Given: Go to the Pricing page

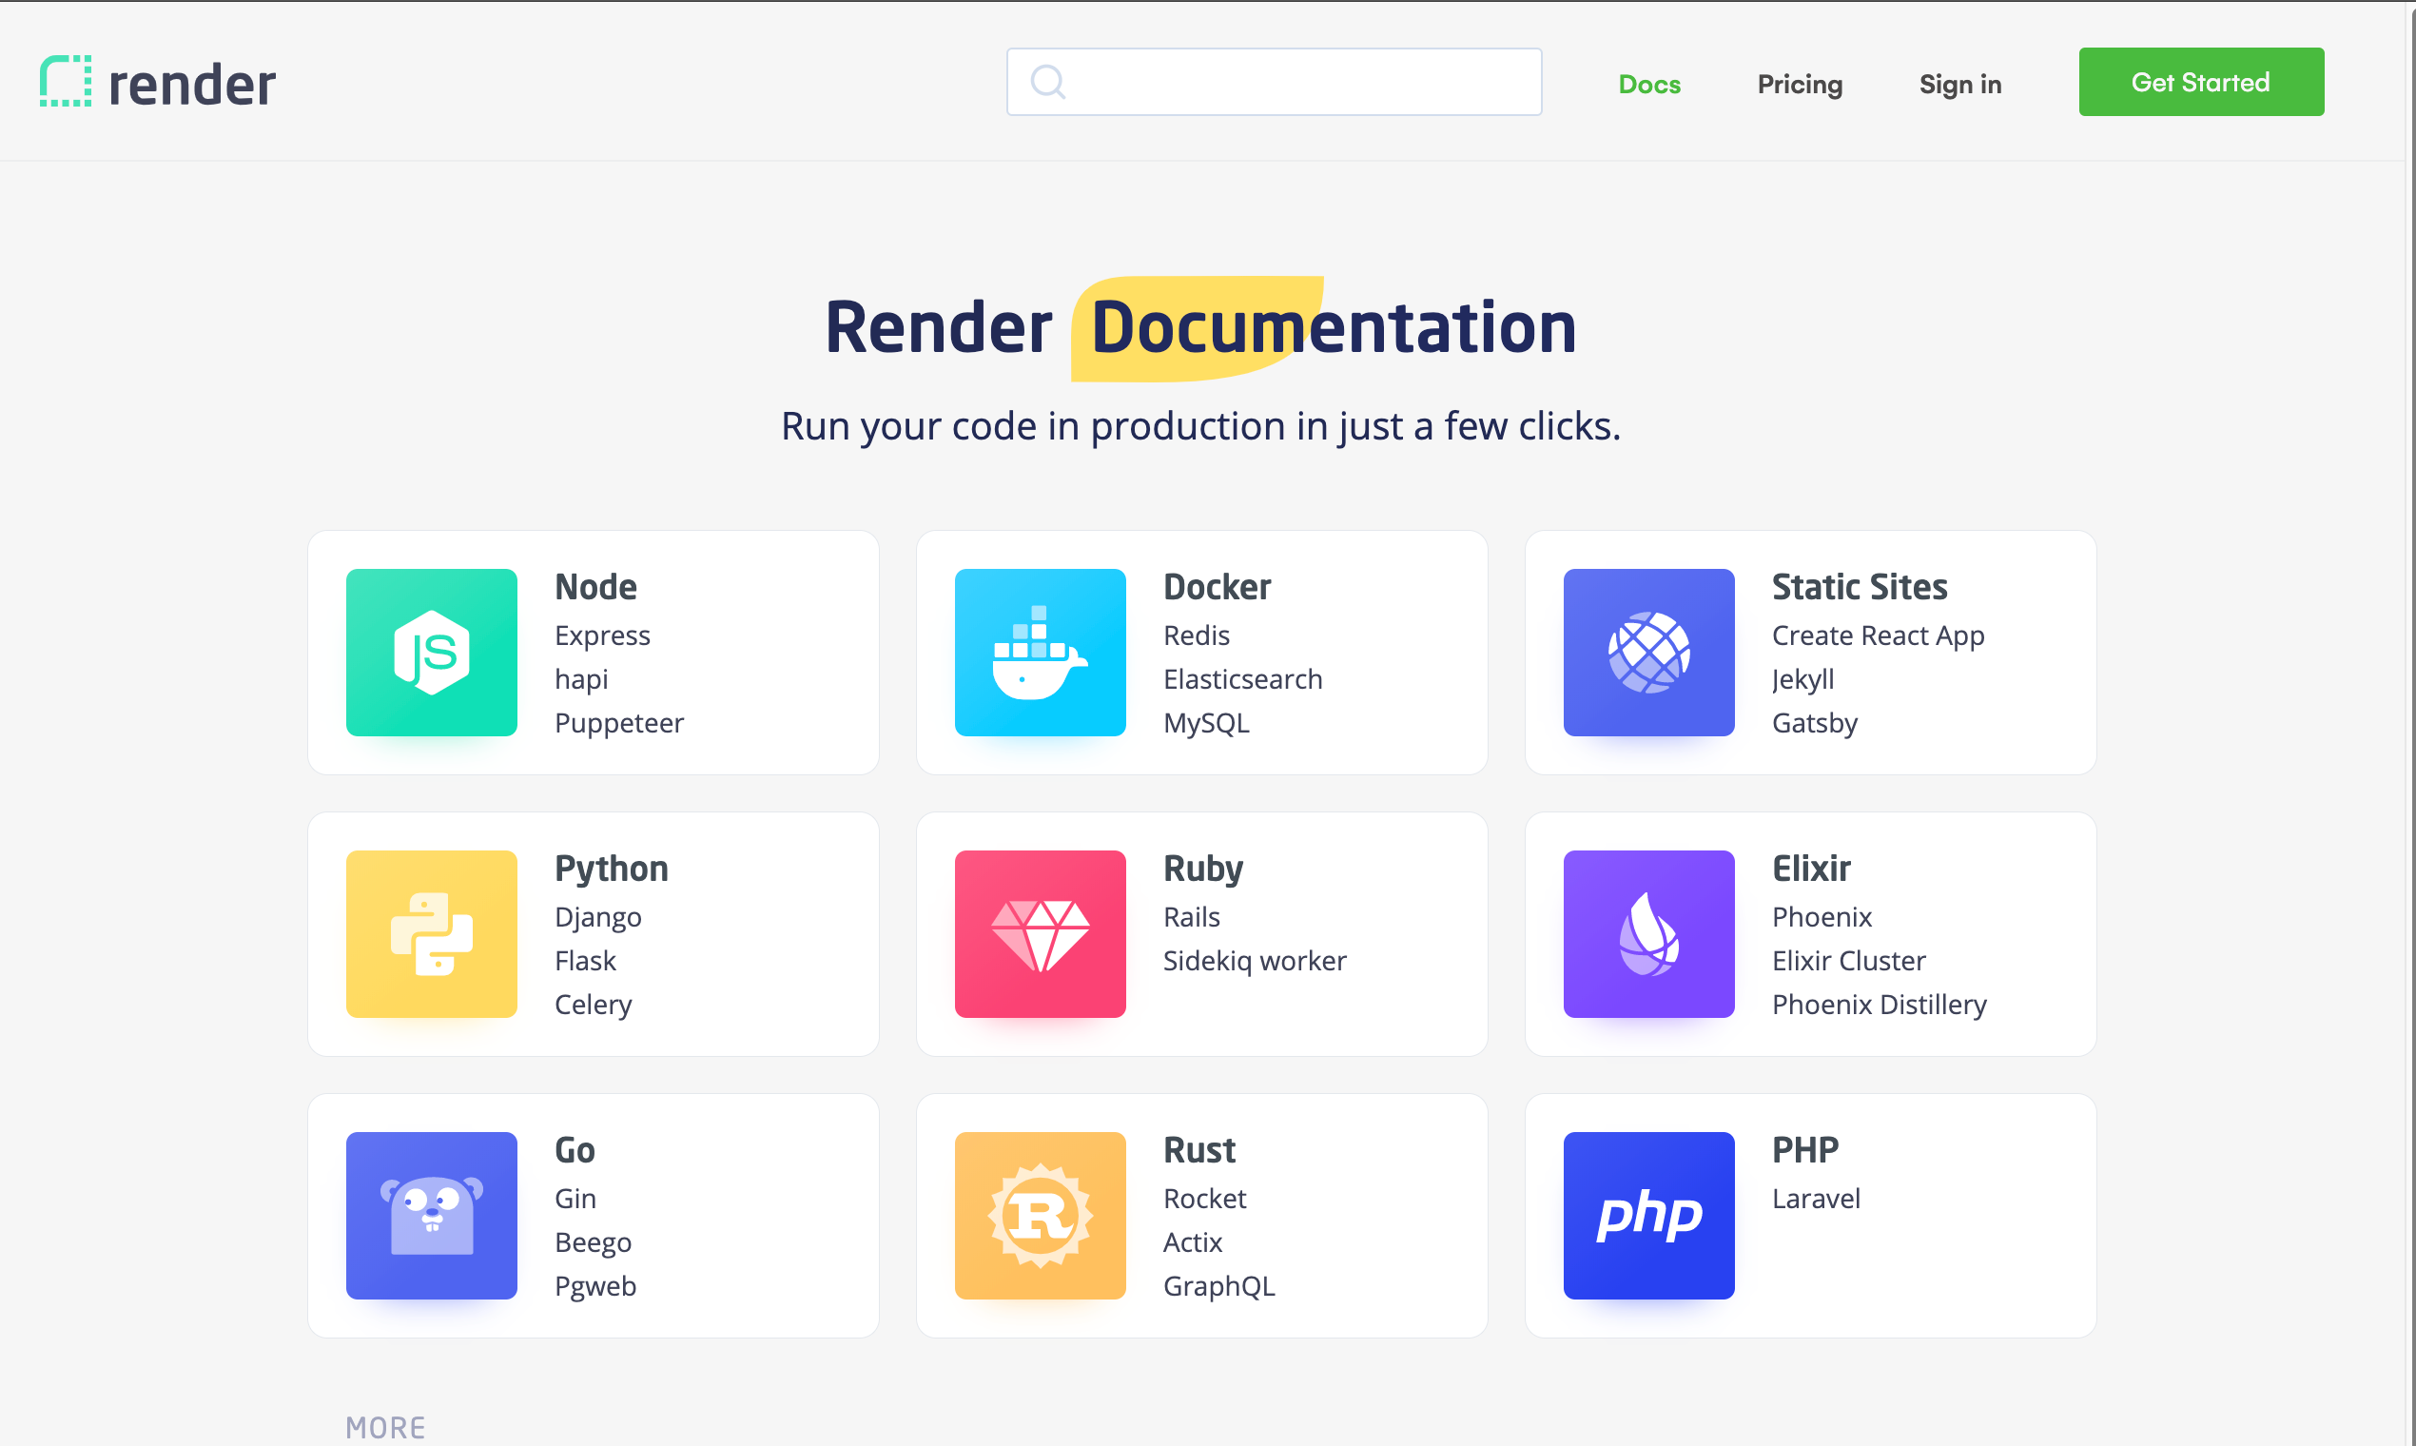Looking at the screenshot, I should pyautogui.click(x=1800, y=84).
